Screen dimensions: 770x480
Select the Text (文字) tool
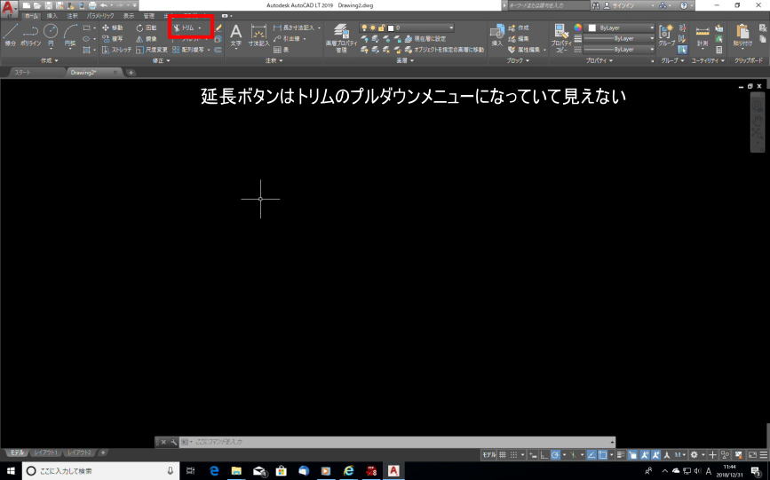[x=235, y=35]
